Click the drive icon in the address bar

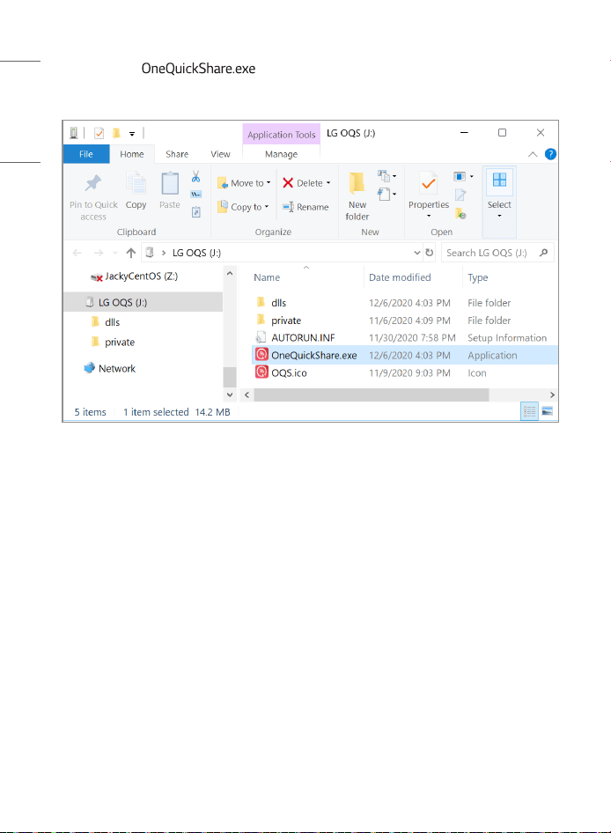[x=150, y=253]
